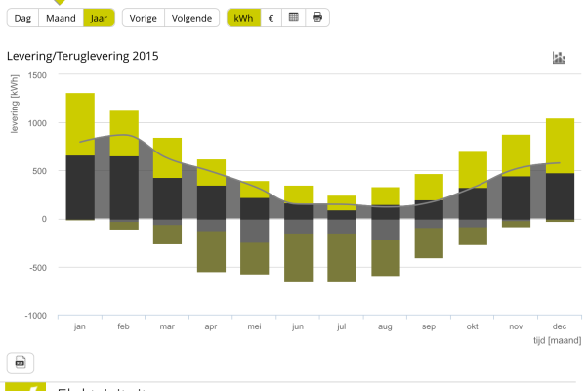
Task: Go to previous year with Vorige
Action: tap(142, 18)
